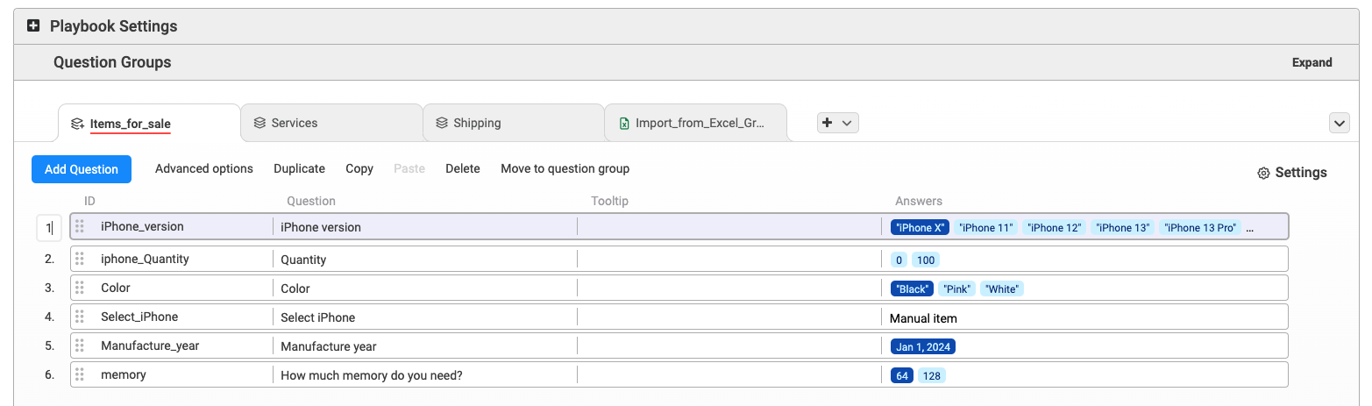Click the Excel file icon on Import tab
Screen dimensions: 1372x406
coord(624,124)
